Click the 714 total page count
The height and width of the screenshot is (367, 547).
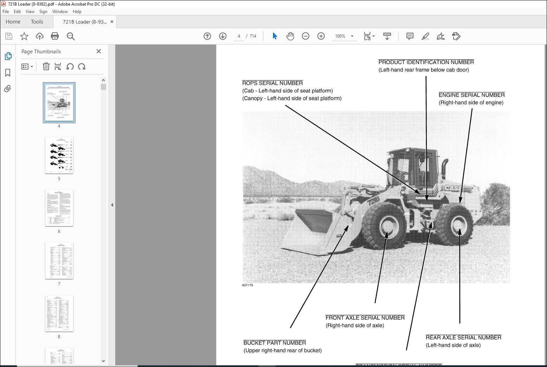click(253, 36)
